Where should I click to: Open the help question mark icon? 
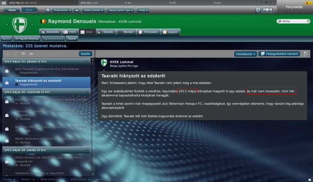point(258,10)
